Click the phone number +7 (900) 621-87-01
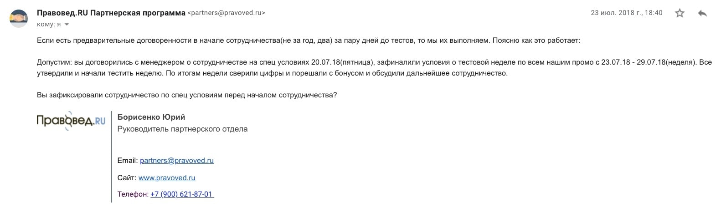 tap(182, 194)
